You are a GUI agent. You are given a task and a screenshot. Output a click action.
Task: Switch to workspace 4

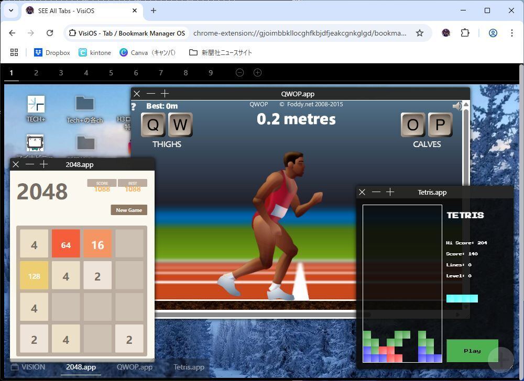[86, 73]
